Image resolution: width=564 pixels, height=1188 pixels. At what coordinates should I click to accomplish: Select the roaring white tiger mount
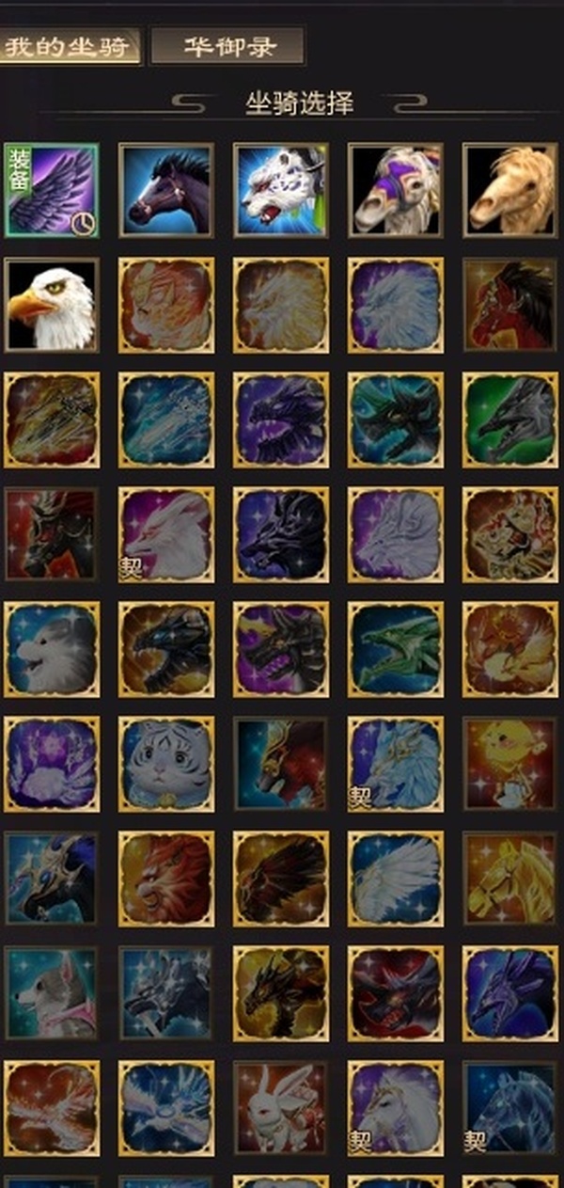point(280,190)
